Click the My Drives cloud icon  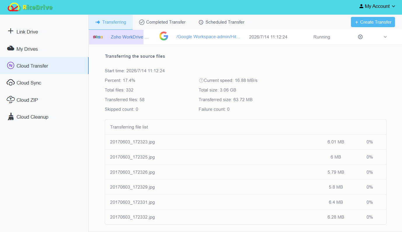point(11,48)
